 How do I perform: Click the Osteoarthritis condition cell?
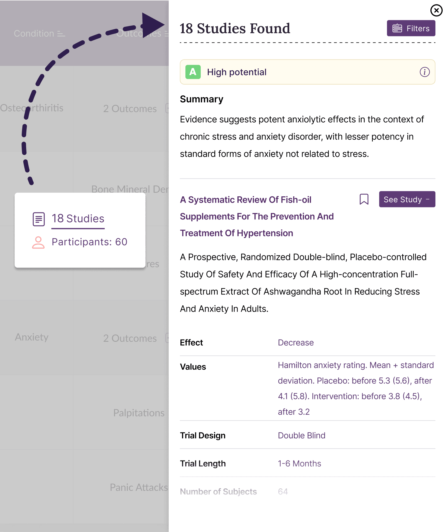click(x=32, y=108)
